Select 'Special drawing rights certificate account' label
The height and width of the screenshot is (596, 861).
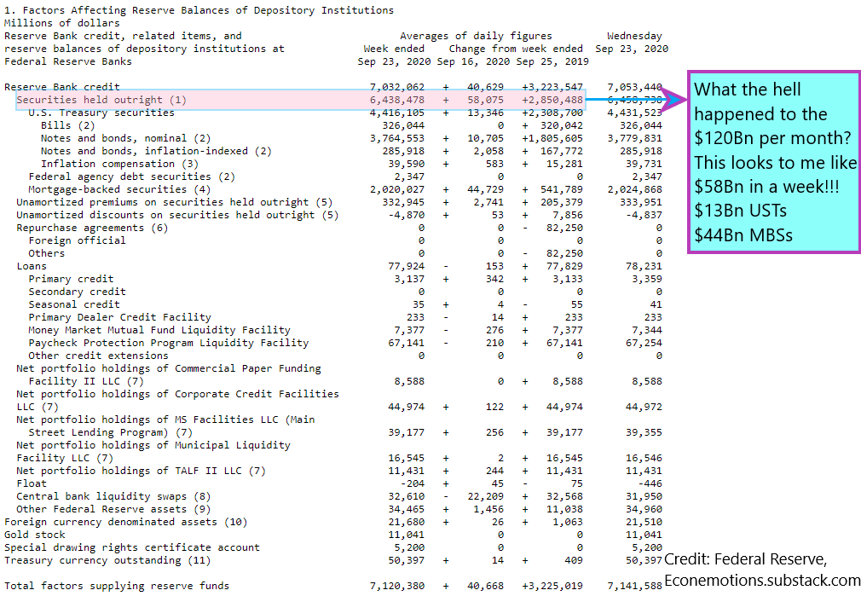pos(132,547)
